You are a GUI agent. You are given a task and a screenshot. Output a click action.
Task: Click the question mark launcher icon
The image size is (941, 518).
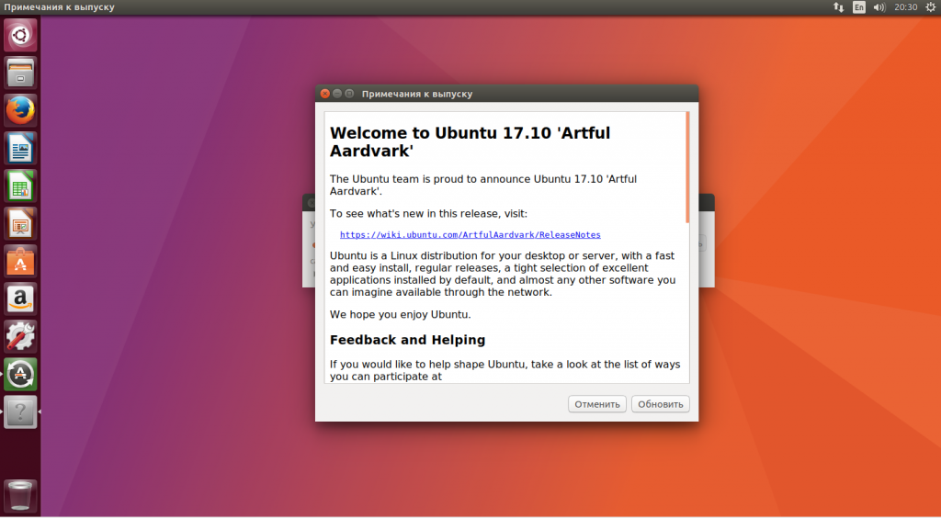pos(20,411)
